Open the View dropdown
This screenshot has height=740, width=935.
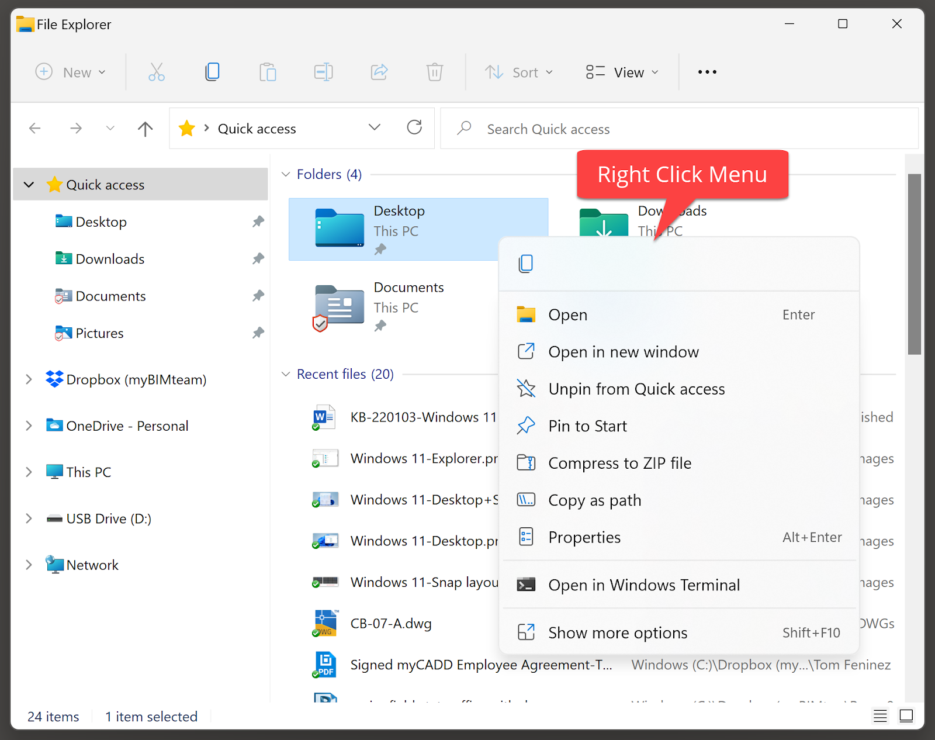pos(622,72)
